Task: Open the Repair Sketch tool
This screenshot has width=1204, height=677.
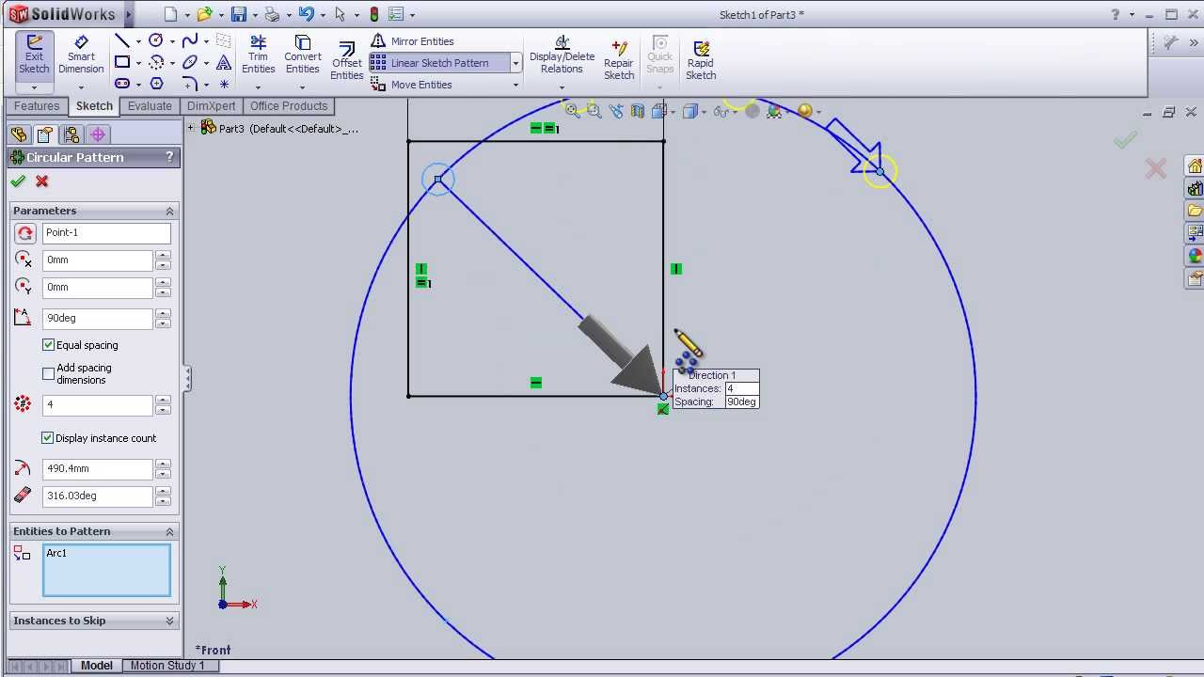Action: 619,60
